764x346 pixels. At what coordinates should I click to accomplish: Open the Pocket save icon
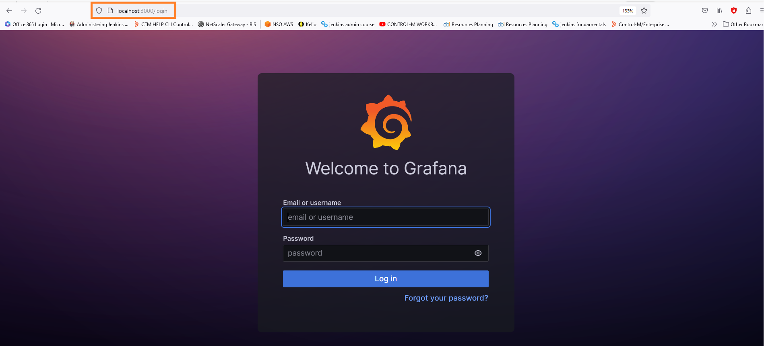click(705, 11)
